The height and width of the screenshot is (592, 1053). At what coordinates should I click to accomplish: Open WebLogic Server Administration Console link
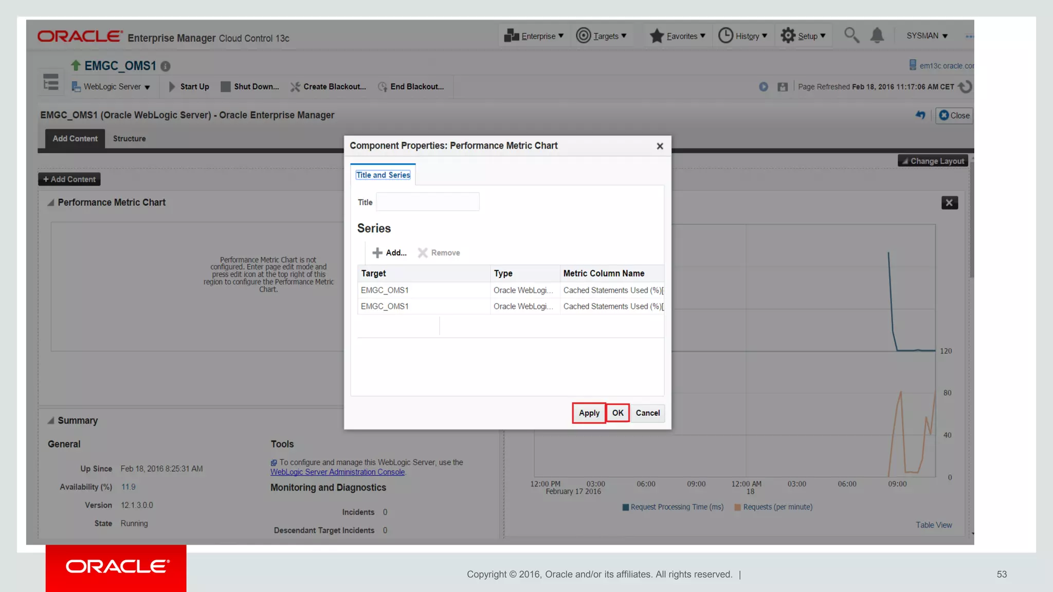click(x=337, y=472)
